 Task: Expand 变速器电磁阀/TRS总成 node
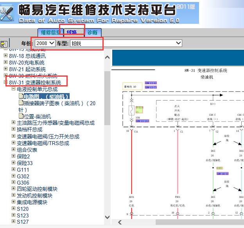coord(14,143)
